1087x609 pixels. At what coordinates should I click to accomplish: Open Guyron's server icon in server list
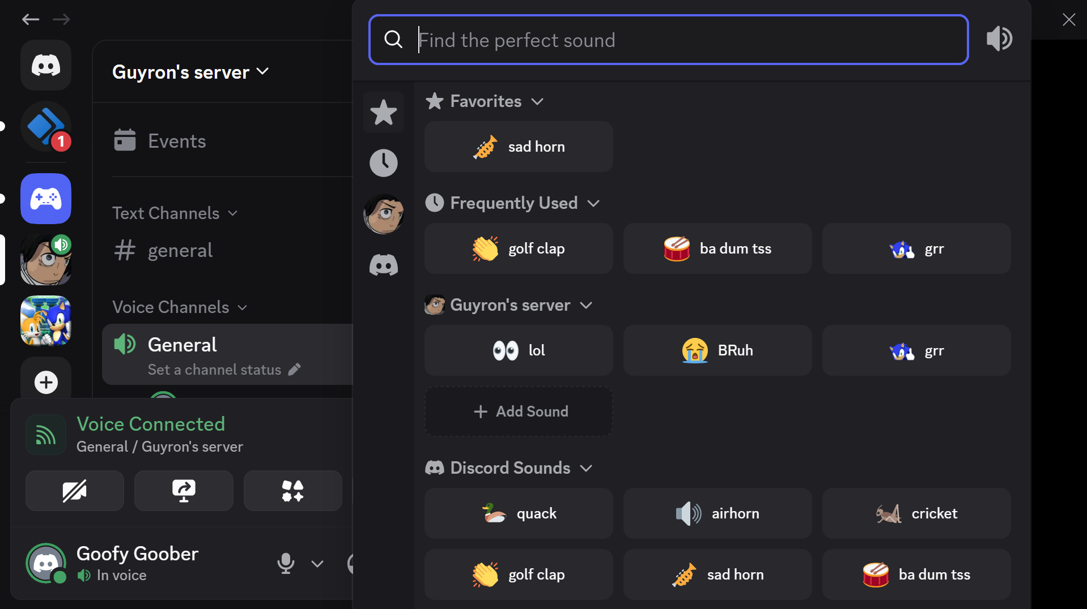pyautogui.click(x=46, y=260)
